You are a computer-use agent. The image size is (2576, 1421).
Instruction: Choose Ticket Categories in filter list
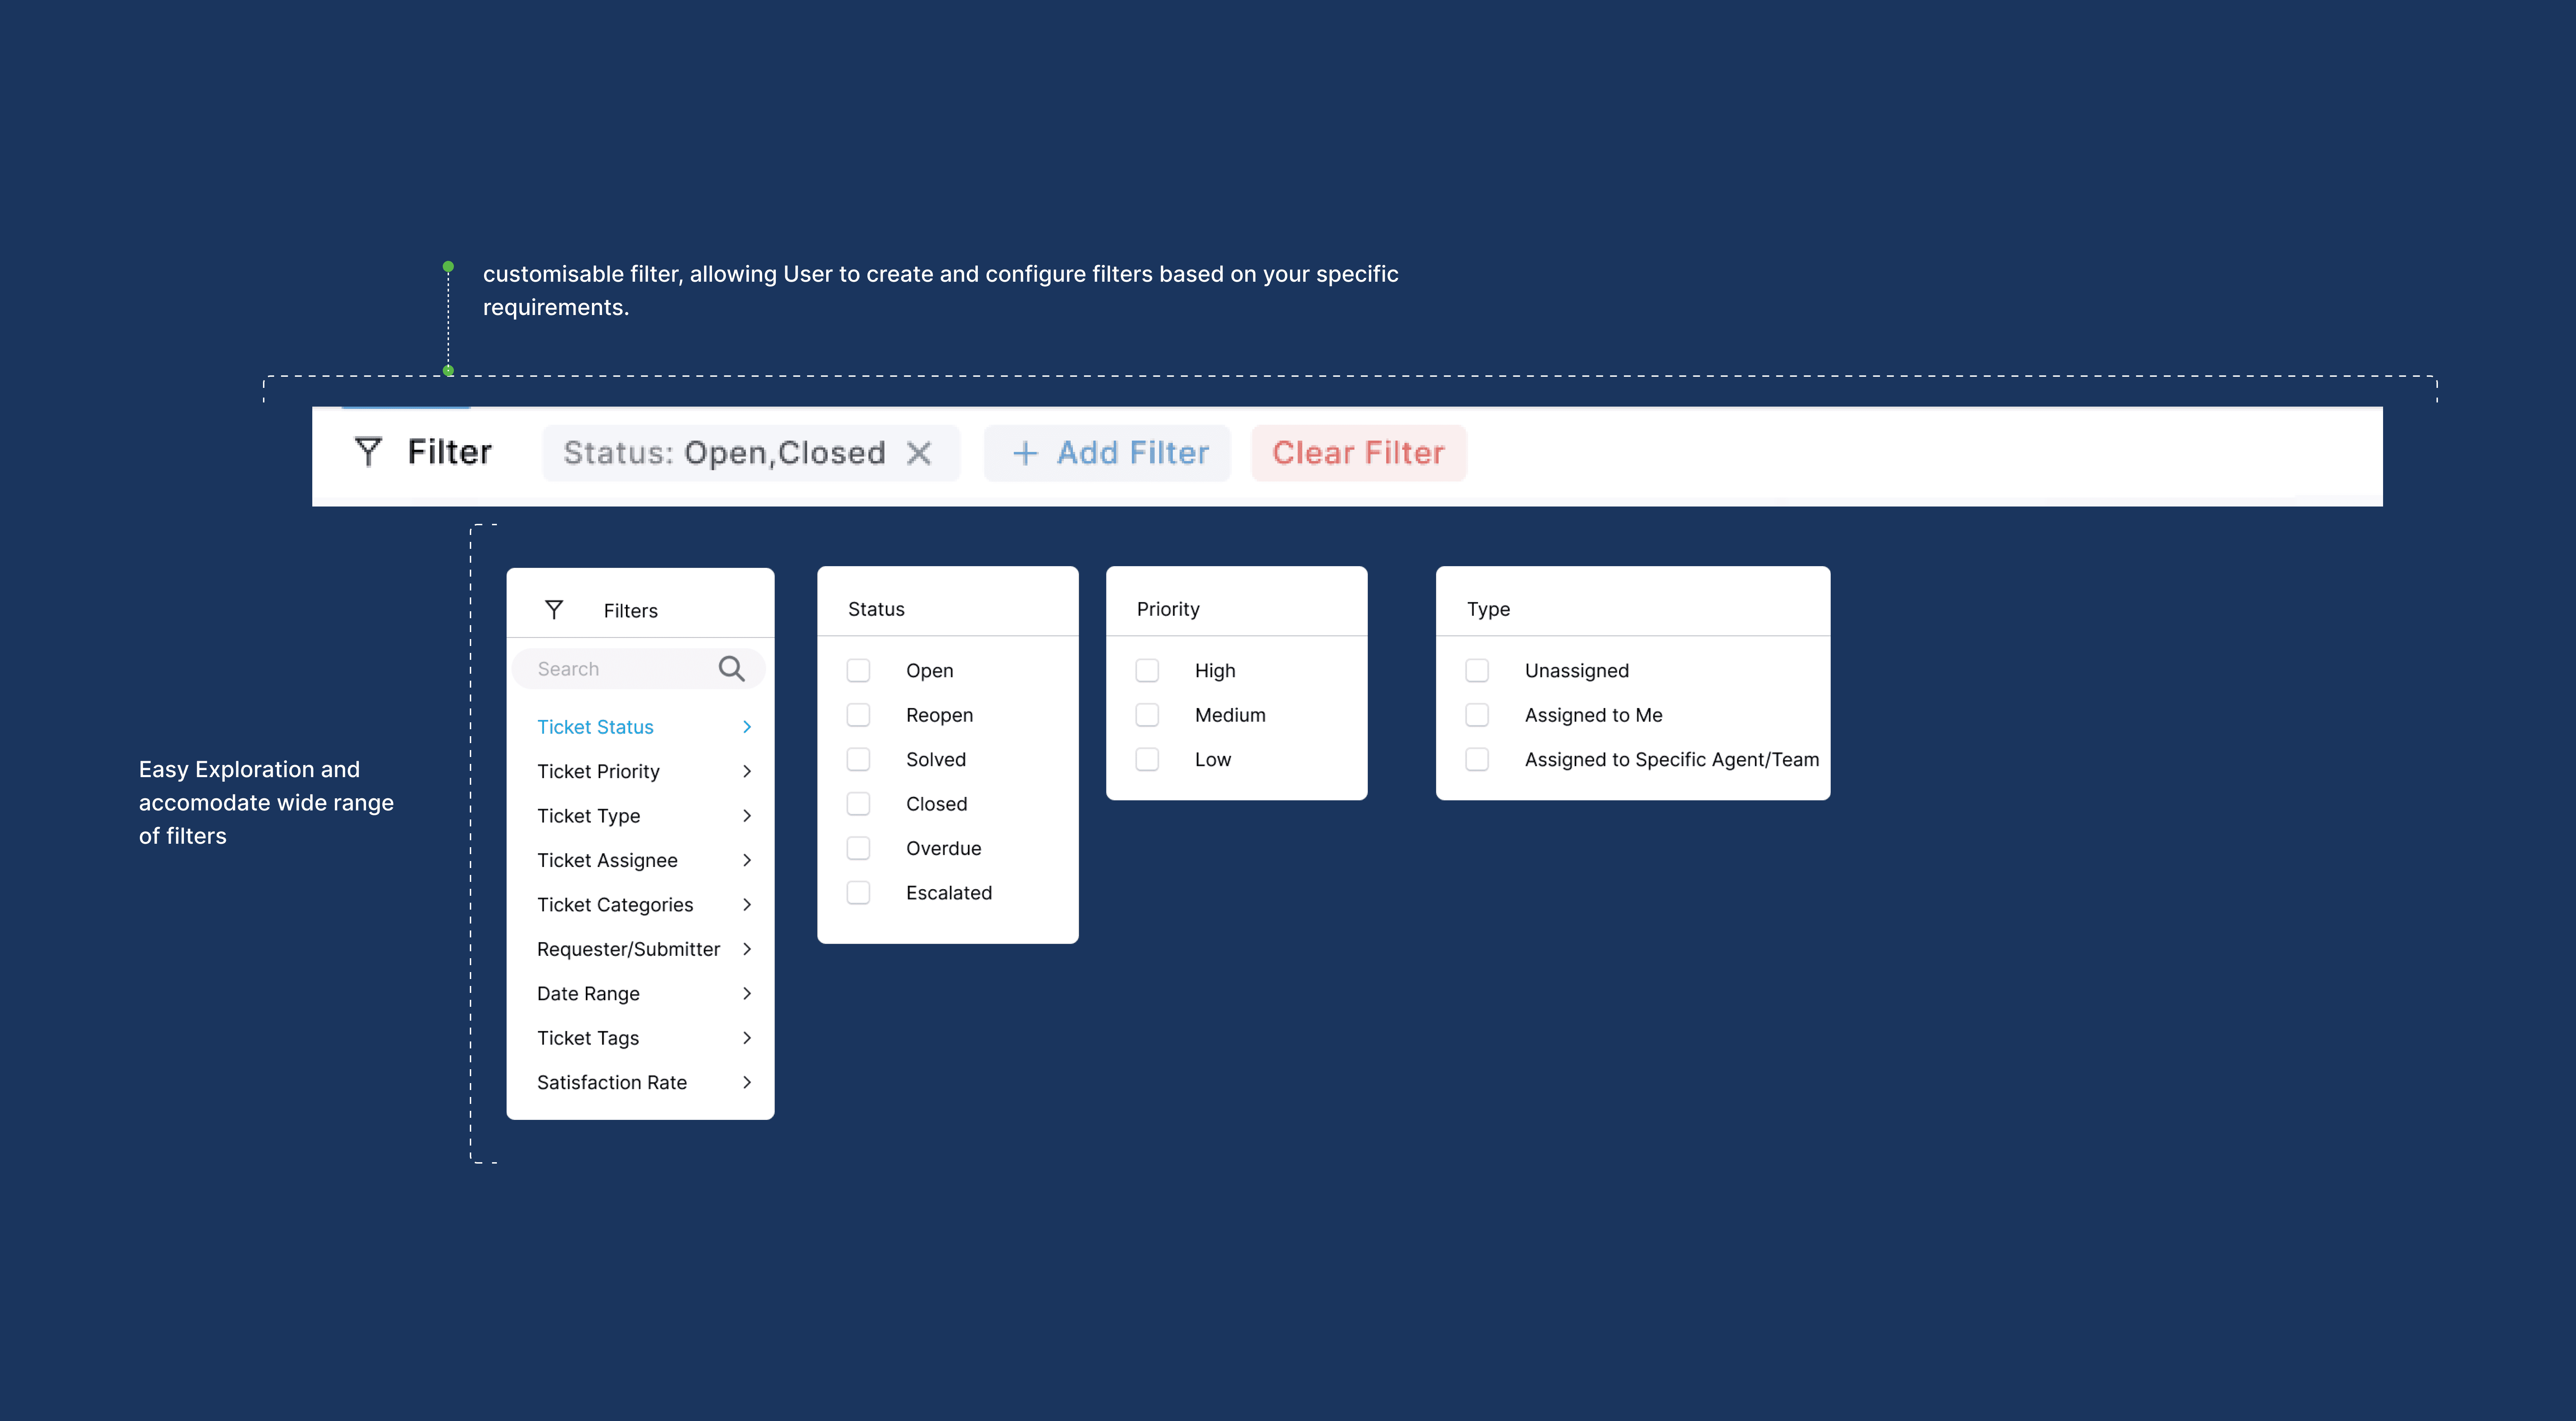point(615,905)
